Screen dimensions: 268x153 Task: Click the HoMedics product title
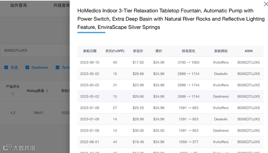point(171,19)
